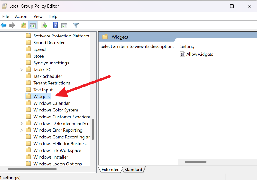257x180 pixels.
Task: Switch to the Extended tab
Action: coord(110,170)
